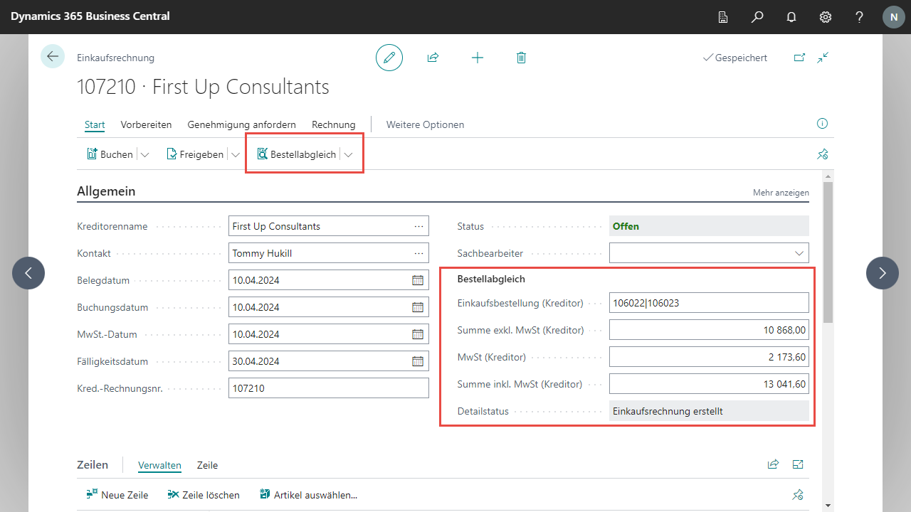Click the Bestellabgleich button
Viewport: 911px width, 512px height.
pyautogui.click(x=296, y=154)
